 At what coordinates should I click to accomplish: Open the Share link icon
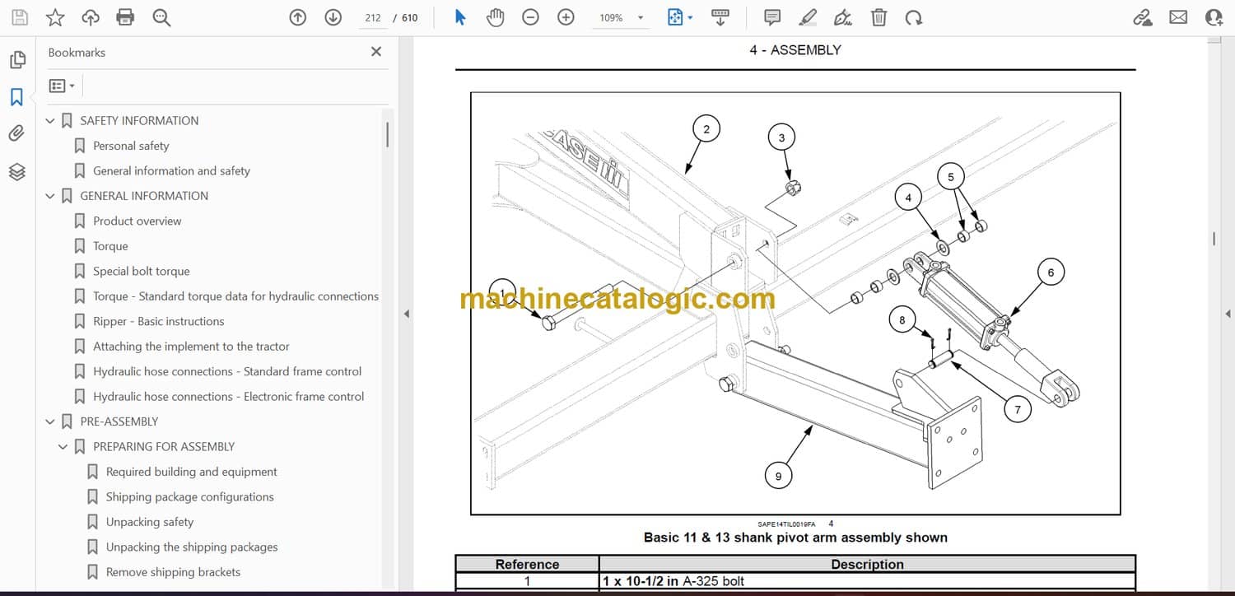click(x=1143, y=17)
